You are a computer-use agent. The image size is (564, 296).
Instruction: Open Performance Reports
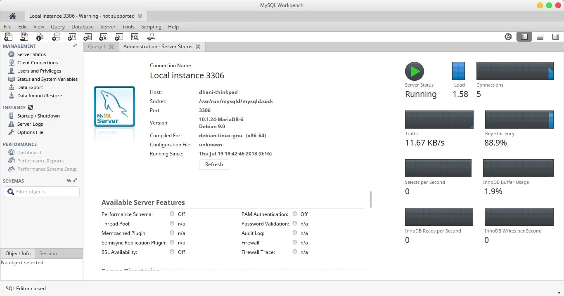[x=40, y=161]
